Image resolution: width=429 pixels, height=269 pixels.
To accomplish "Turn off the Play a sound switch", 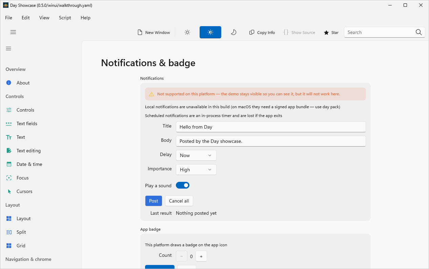I will (x=183, y=185).
